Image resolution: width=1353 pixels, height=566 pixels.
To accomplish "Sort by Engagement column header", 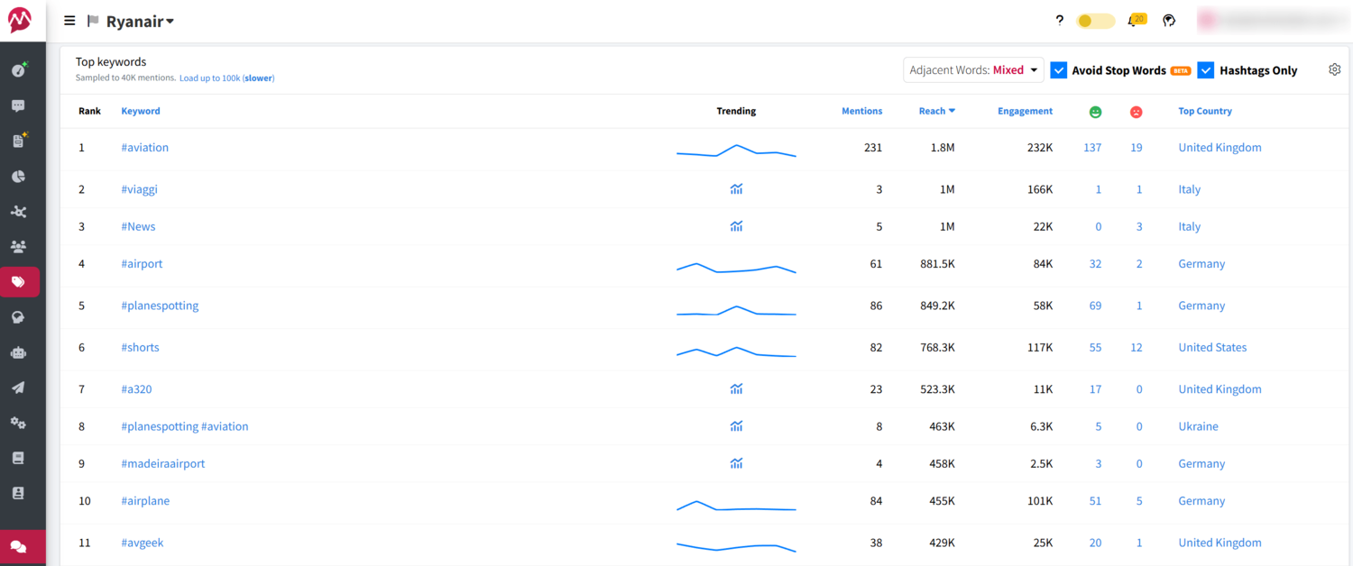I will click(1025, 111).
